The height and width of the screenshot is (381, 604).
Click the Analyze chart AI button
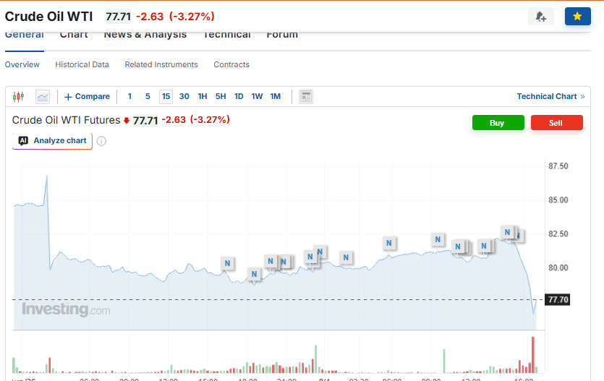[52, 141]
